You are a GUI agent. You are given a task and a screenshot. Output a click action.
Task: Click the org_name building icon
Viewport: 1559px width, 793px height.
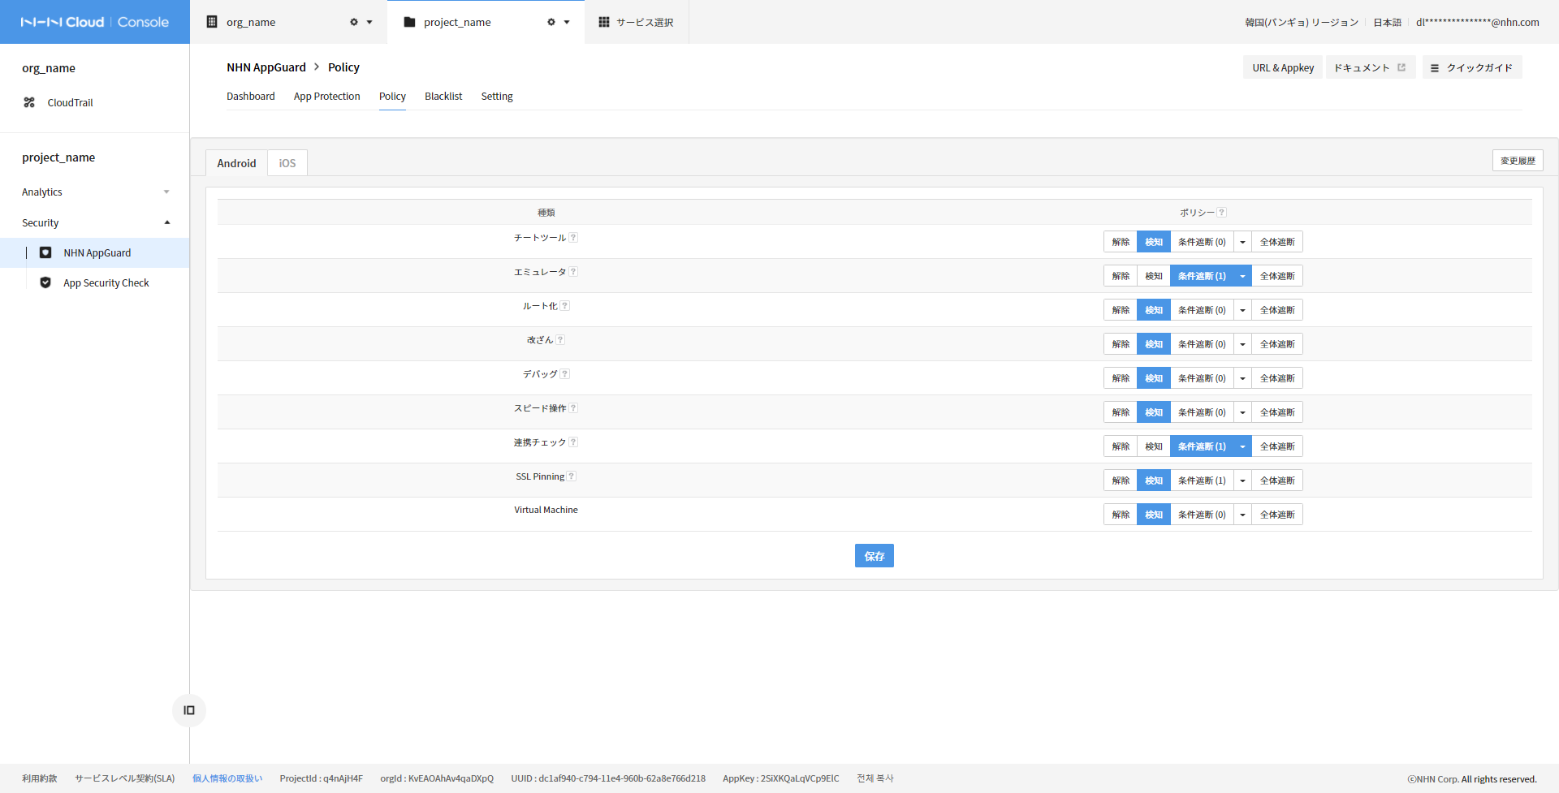212,22
